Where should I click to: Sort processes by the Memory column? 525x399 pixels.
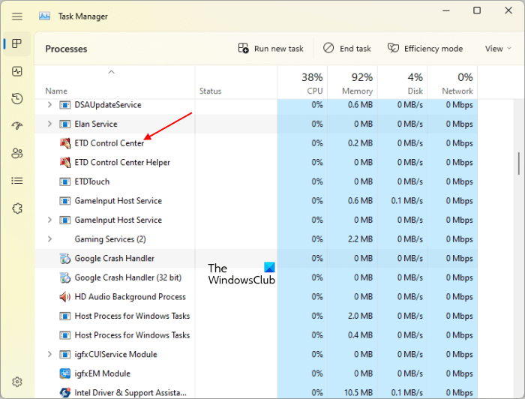click(x=352, y=82)
